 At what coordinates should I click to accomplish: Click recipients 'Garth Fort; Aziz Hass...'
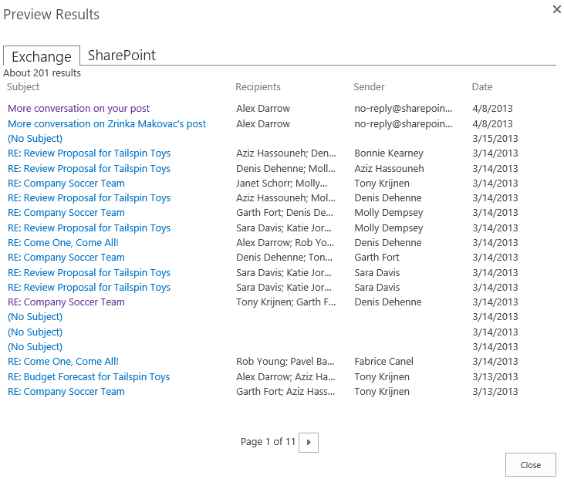[285, 392]
